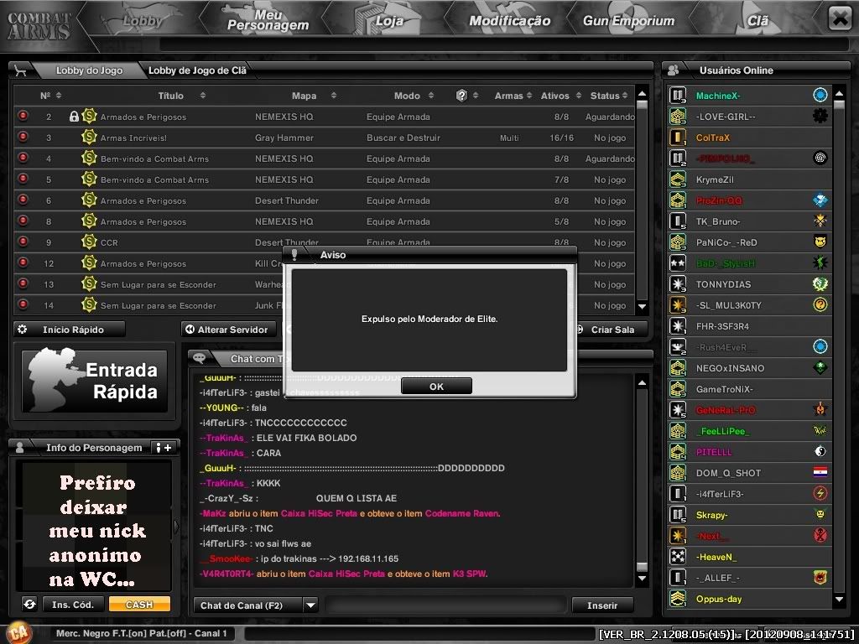Switch to Lobby de Jogo de Clã tab

click(197, 70)
